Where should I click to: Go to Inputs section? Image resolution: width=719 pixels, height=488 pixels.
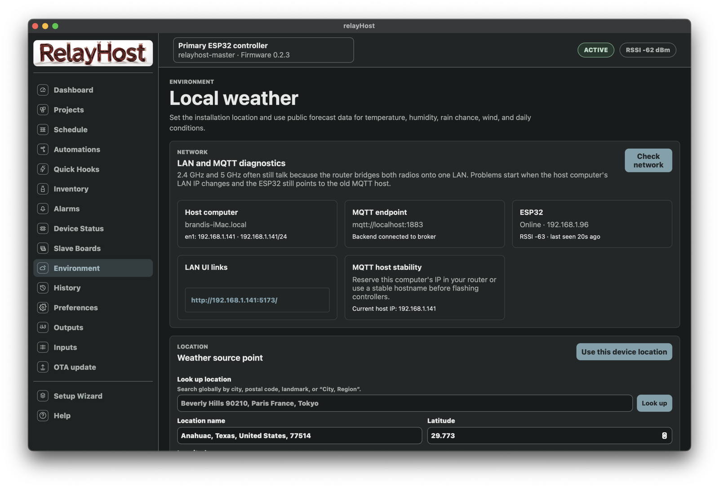click(x=93, y=347)
